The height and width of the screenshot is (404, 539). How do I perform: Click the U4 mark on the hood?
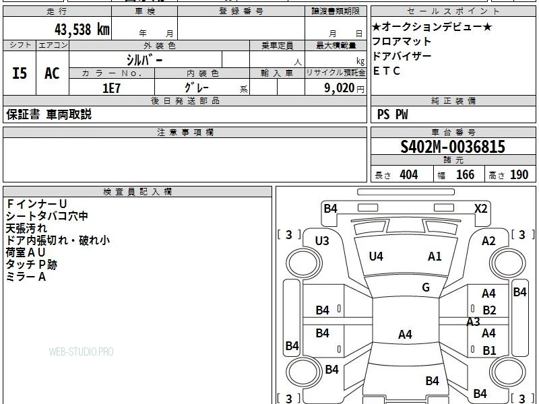[x=376, y=257]
